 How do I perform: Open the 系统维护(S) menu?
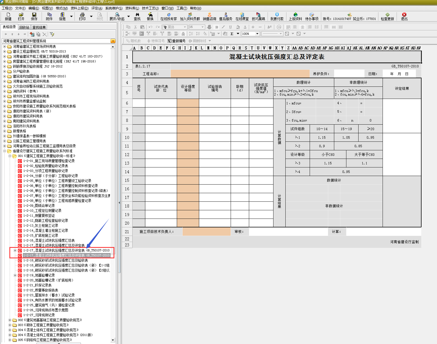[x=114, y=8]
